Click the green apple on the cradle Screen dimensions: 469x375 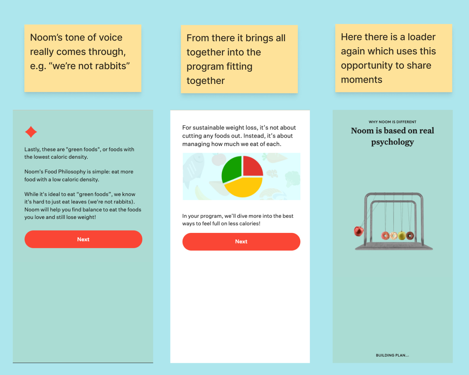pos(402,236)
